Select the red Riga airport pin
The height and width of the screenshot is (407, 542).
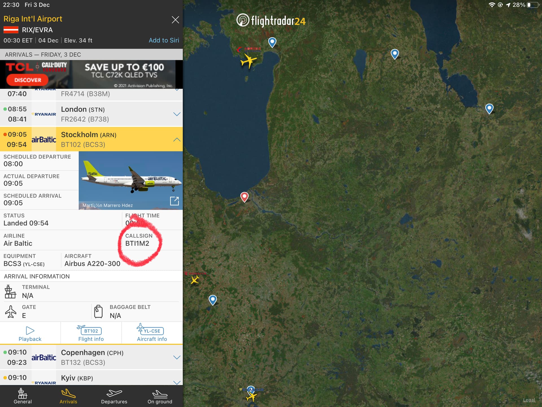(x=244, y=197)
